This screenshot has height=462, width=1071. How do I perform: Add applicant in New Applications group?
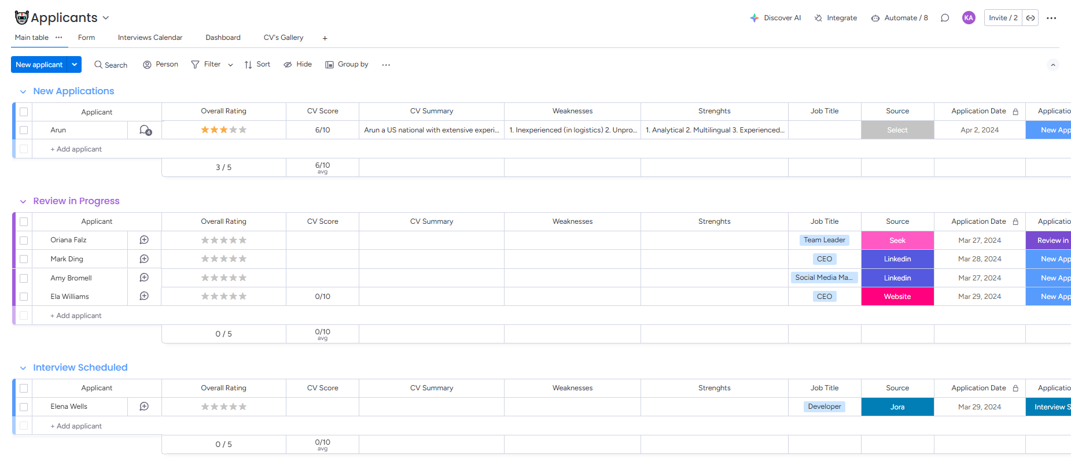click(x=76, y=149)
